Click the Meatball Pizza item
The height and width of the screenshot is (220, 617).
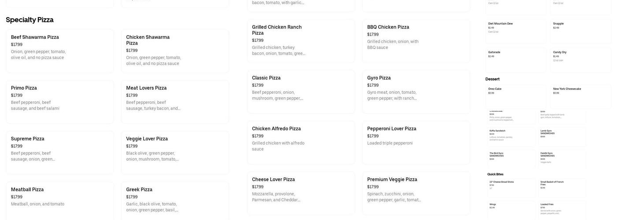[60, 200]
